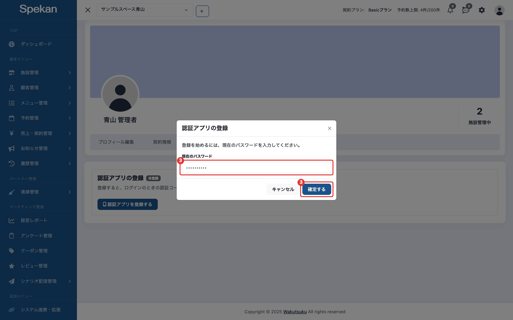Viewport: 513px width, 320px height.
Task: Switch to the 契約情報 tab
Action: (x=162, y=142)
